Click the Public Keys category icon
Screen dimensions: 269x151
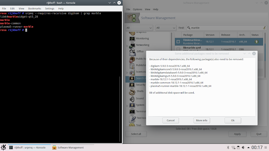132,59
